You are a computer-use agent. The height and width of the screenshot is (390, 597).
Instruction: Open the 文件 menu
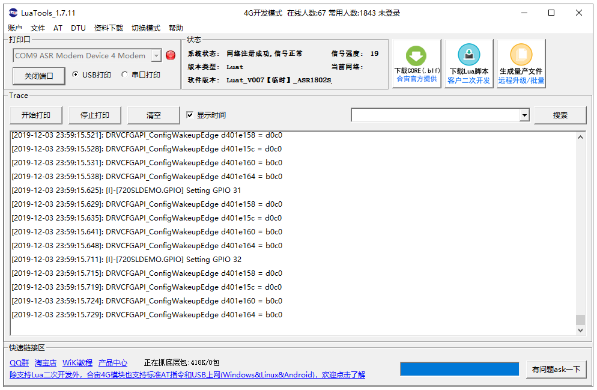tap(38, 28)
